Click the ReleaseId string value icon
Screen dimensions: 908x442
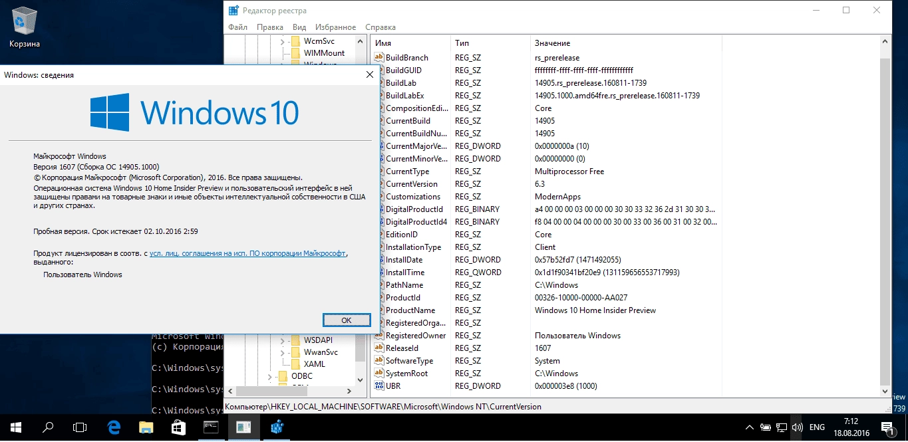[x=379, y=348]
